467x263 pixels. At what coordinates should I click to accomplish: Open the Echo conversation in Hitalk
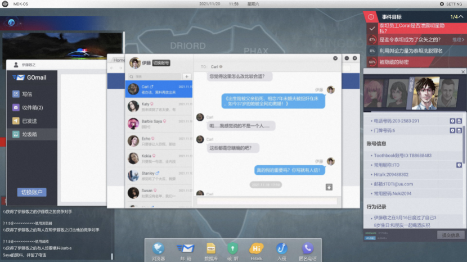(159, 141)
